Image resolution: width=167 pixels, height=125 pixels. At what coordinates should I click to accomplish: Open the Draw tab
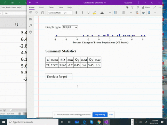tap(51, 7)
